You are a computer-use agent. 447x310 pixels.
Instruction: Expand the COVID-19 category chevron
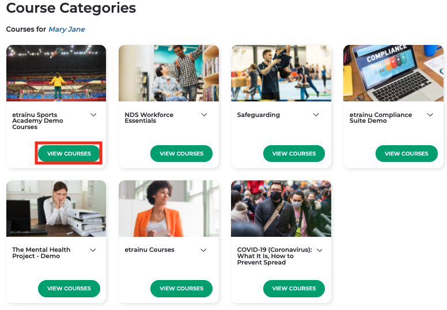pyautogui.click(x=320, y=250)
